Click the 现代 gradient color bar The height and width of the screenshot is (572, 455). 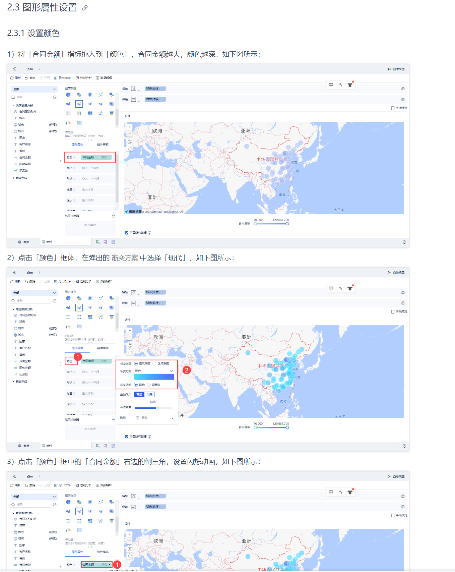click(154, 377)
